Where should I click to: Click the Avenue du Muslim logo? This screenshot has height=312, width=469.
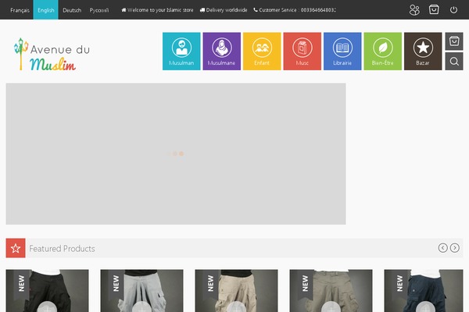tap(52, 55)
